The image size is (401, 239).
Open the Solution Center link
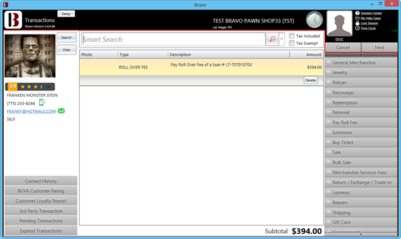point(371,13)
